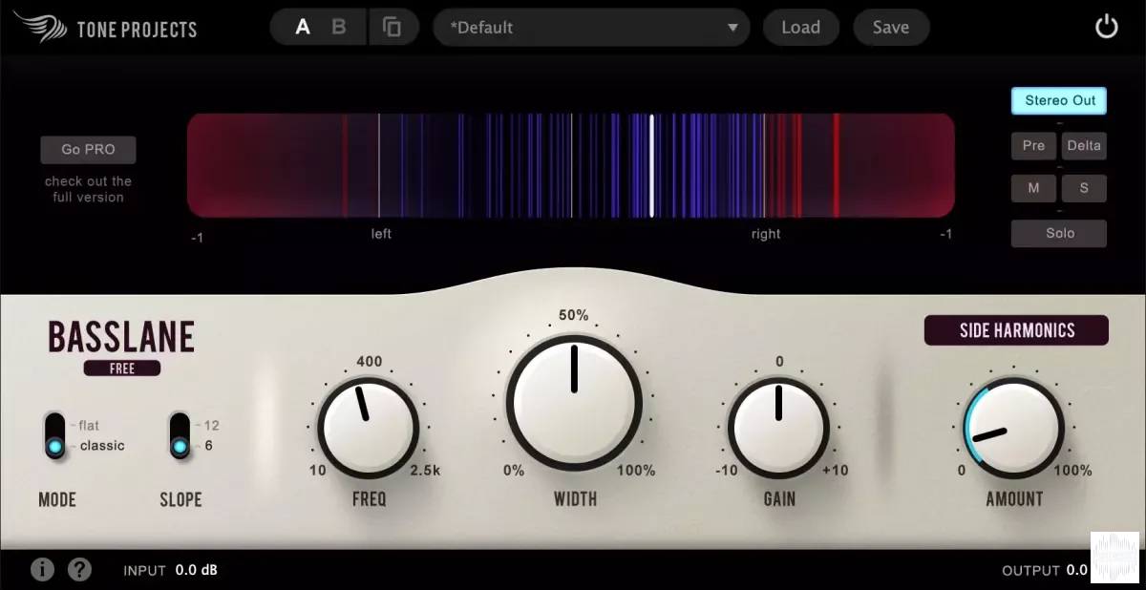
Task: Toggle the Slope switch 12/6
Action: point(180,435)
